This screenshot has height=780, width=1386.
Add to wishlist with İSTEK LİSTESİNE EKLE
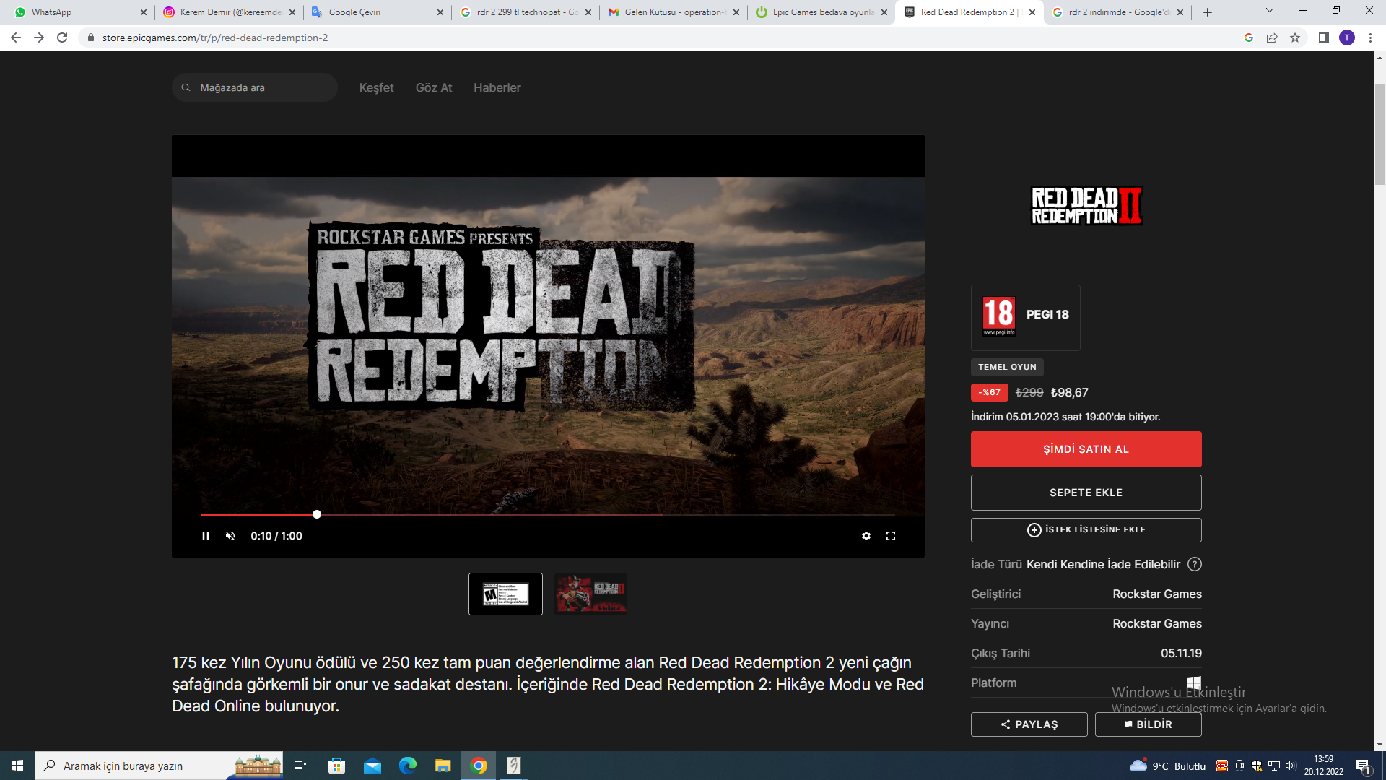coord(1086,529)
